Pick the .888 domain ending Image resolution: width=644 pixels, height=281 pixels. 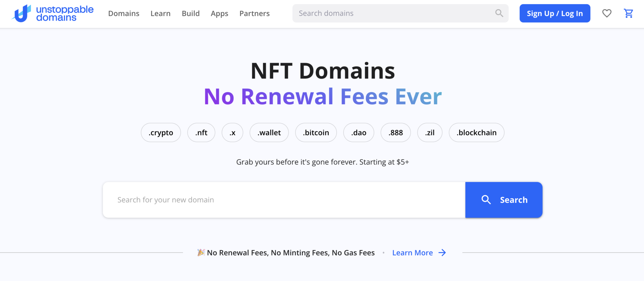[395, 132]
